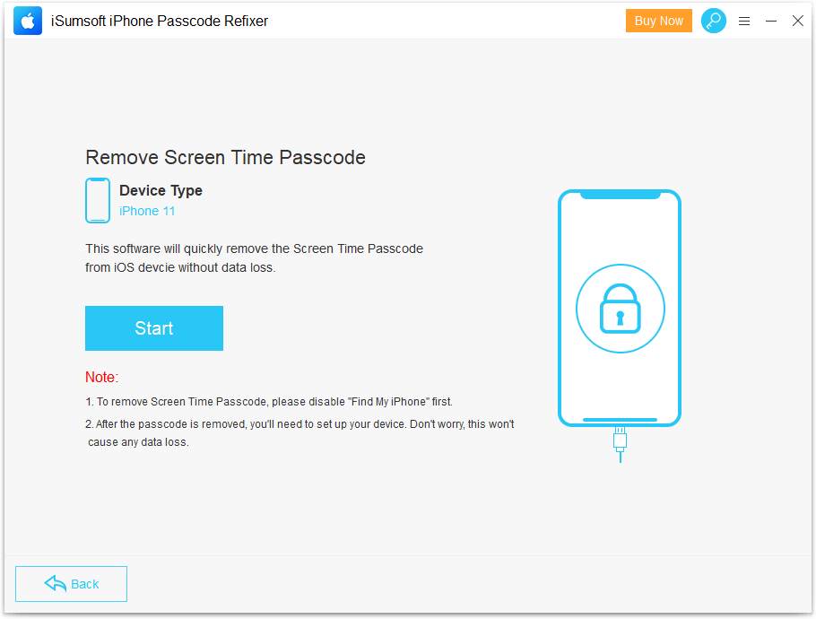Click the small phone Device Type icon

(x=98, y=200)
